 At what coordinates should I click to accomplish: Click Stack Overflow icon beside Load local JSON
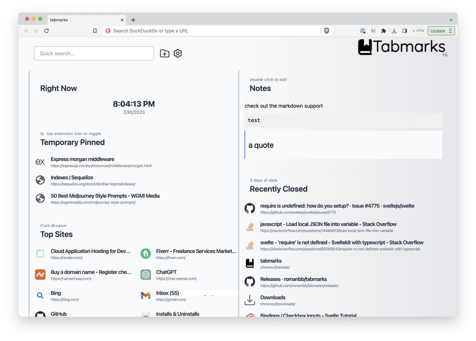(250, 227)
